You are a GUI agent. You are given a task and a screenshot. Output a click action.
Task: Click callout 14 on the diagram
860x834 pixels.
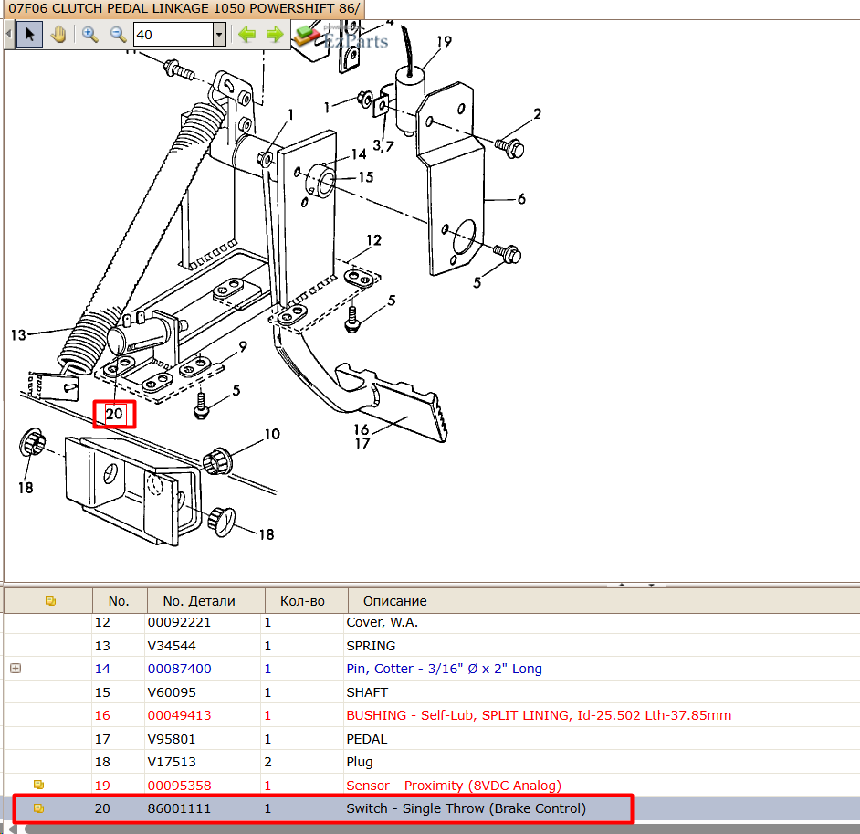(x=359, y=154)
